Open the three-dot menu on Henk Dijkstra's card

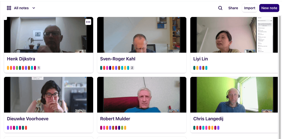tap(88, 22)
